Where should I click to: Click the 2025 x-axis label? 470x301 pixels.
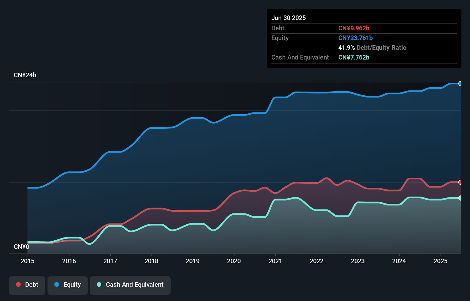pos(441,261)
